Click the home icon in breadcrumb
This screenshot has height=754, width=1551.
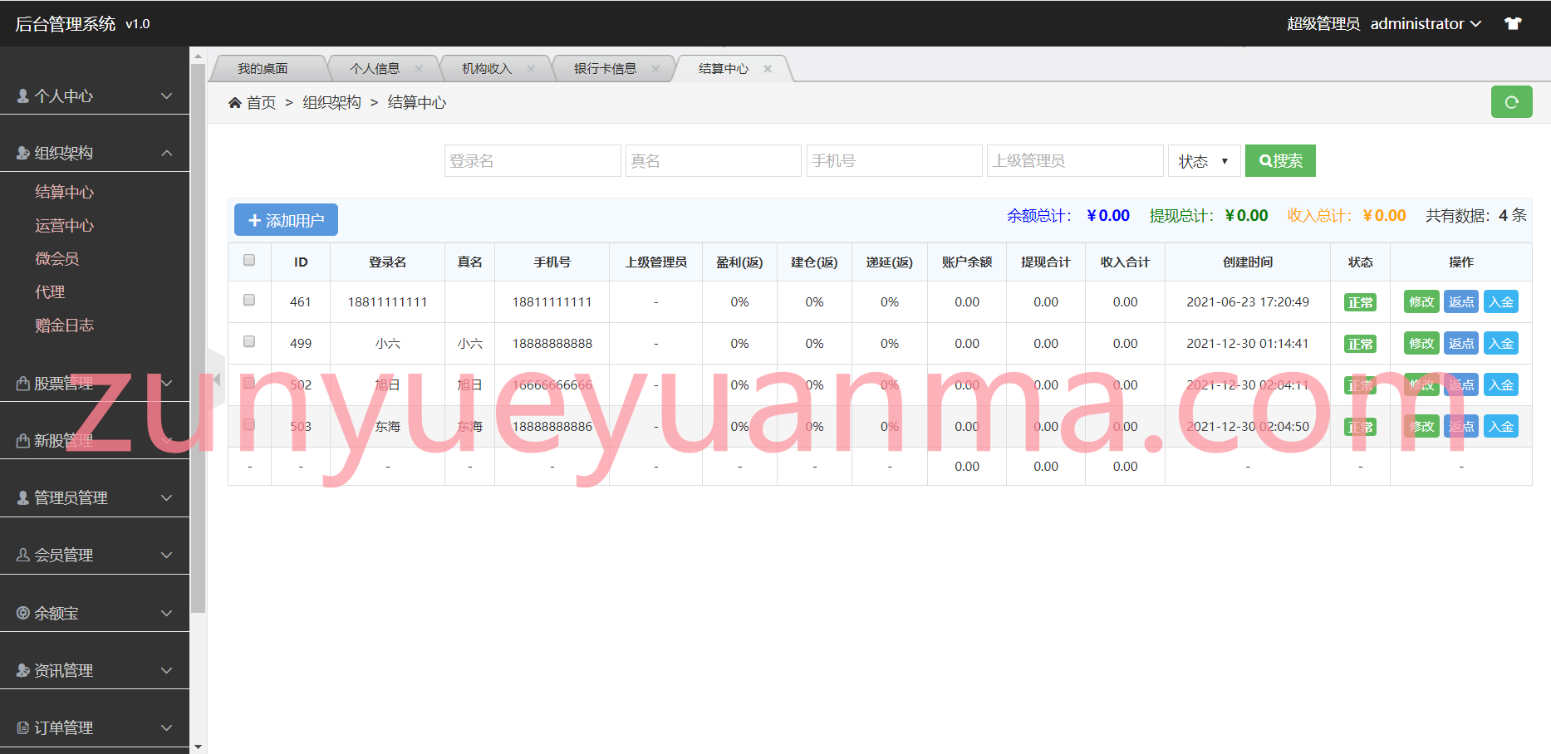235,102
